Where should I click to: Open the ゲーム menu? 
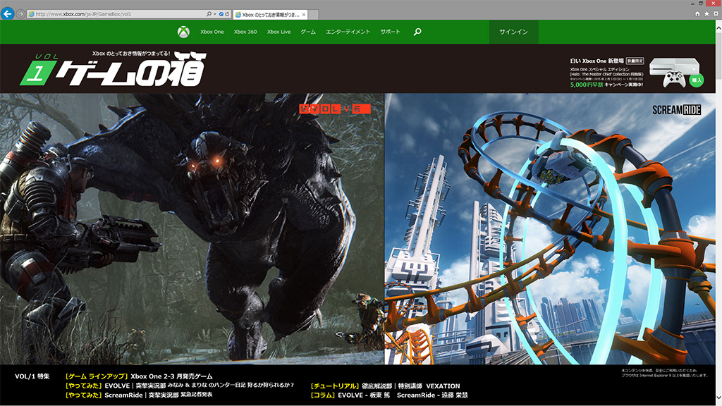[308, 32]
